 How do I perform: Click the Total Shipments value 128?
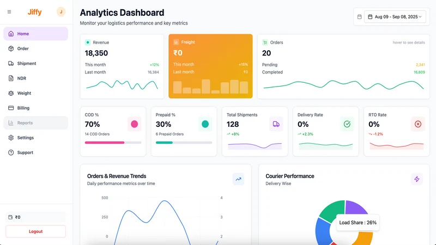[233, 124]
